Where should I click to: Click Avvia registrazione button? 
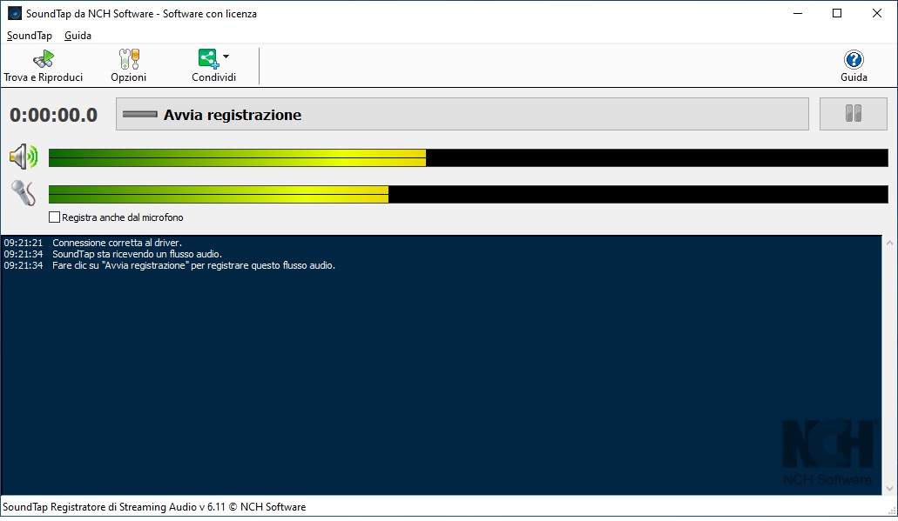(x=463, y=115)
